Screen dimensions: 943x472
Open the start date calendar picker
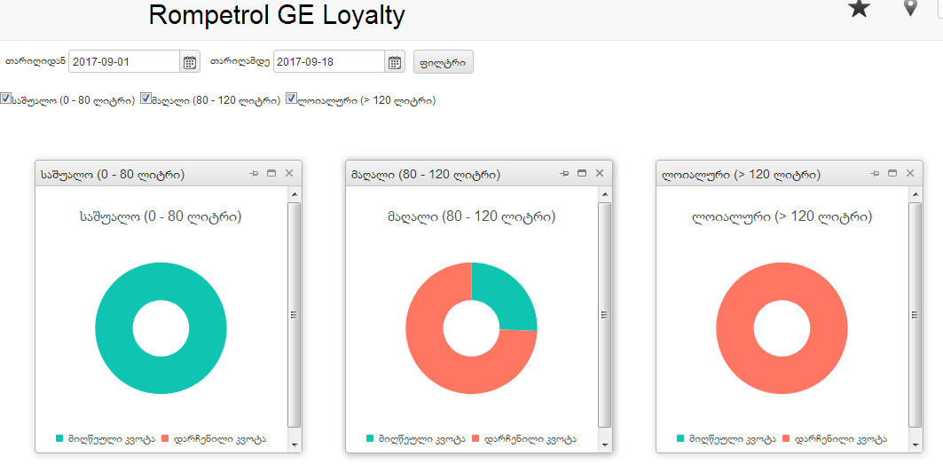tap(190, 62)
